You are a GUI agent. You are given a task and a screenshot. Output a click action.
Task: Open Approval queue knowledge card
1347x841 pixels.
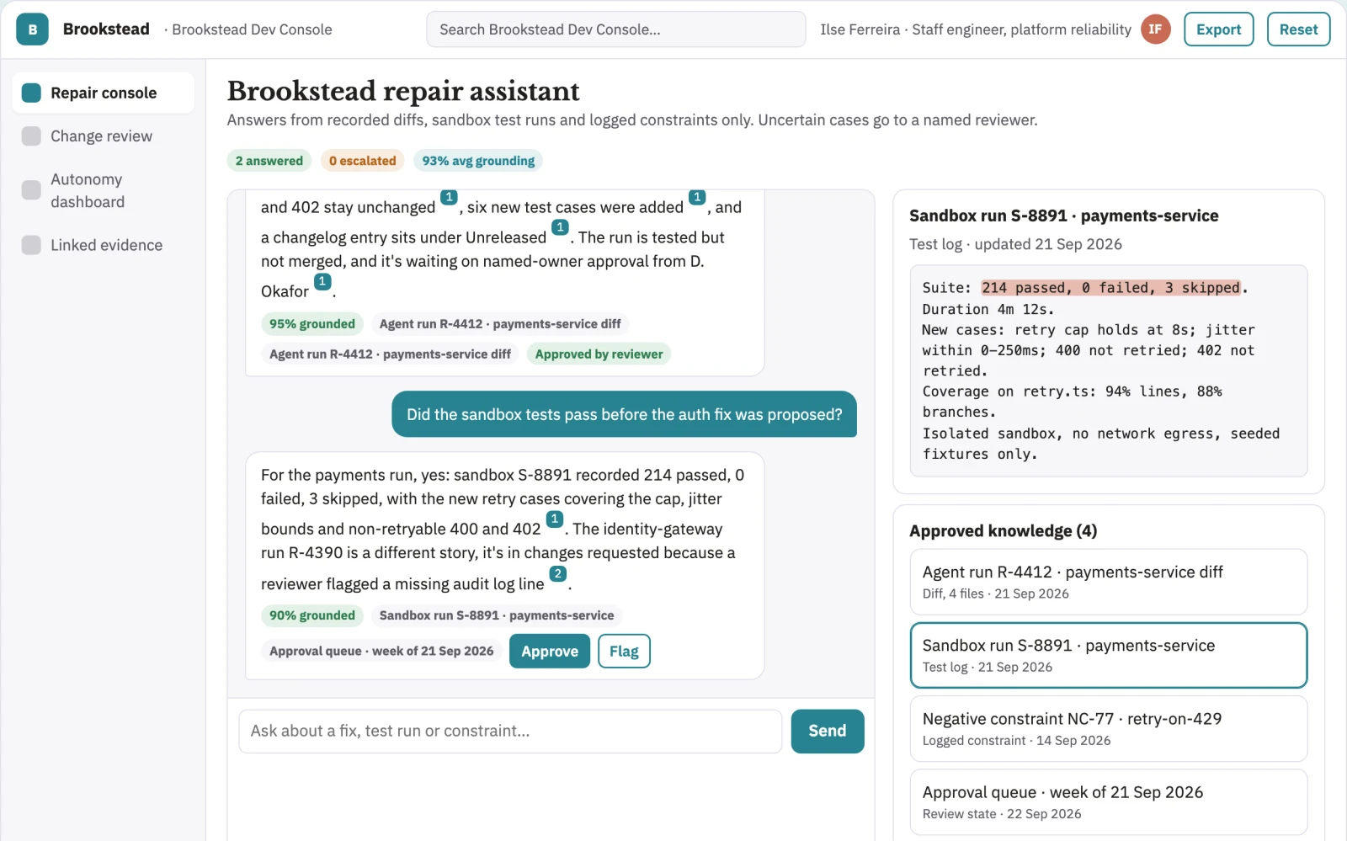click(1109, 802)
